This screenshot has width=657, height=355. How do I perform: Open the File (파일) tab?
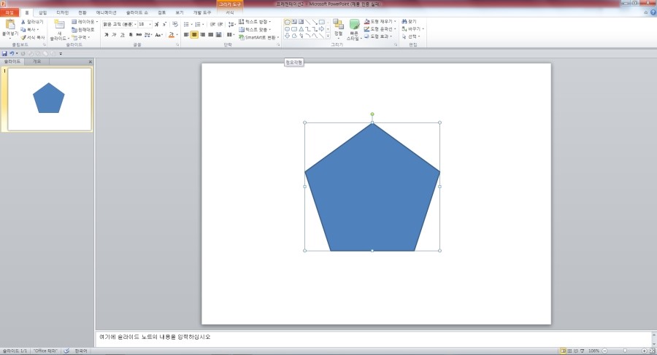9,12
